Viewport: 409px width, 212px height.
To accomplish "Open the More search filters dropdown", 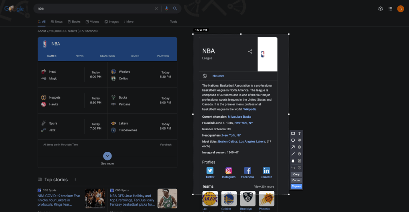I will pos(129,22).
